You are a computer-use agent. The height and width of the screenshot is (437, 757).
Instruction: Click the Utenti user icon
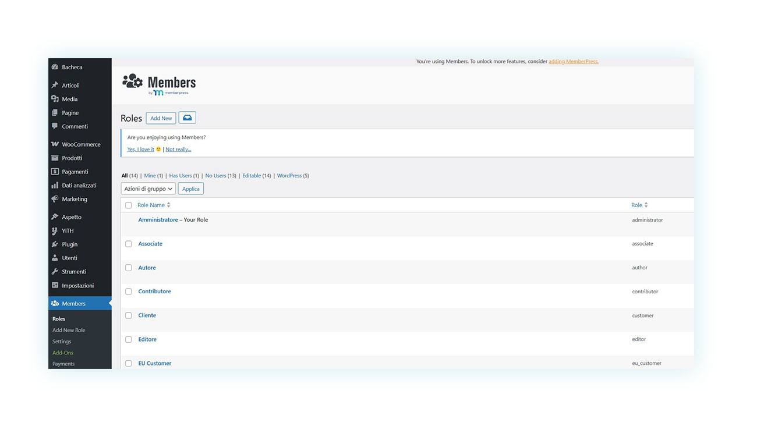55,258
